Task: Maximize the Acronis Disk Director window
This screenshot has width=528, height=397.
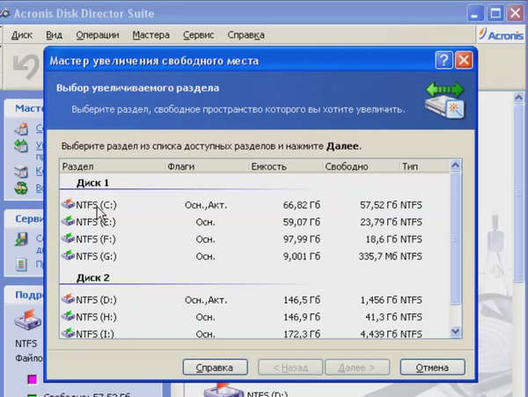Action: click(x=495, y=13)
